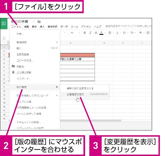Click the 旅行の予算 document title

[20, 22]
